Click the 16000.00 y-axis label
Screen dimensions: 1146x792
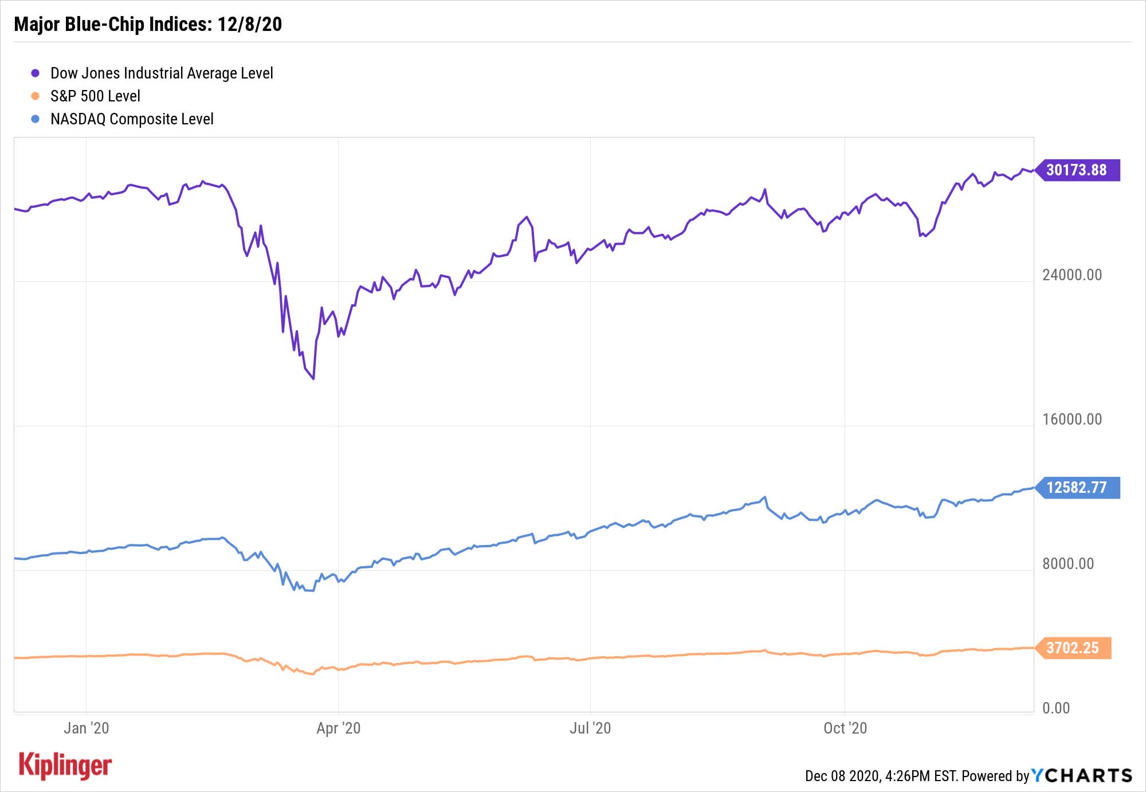(1072, 419)
